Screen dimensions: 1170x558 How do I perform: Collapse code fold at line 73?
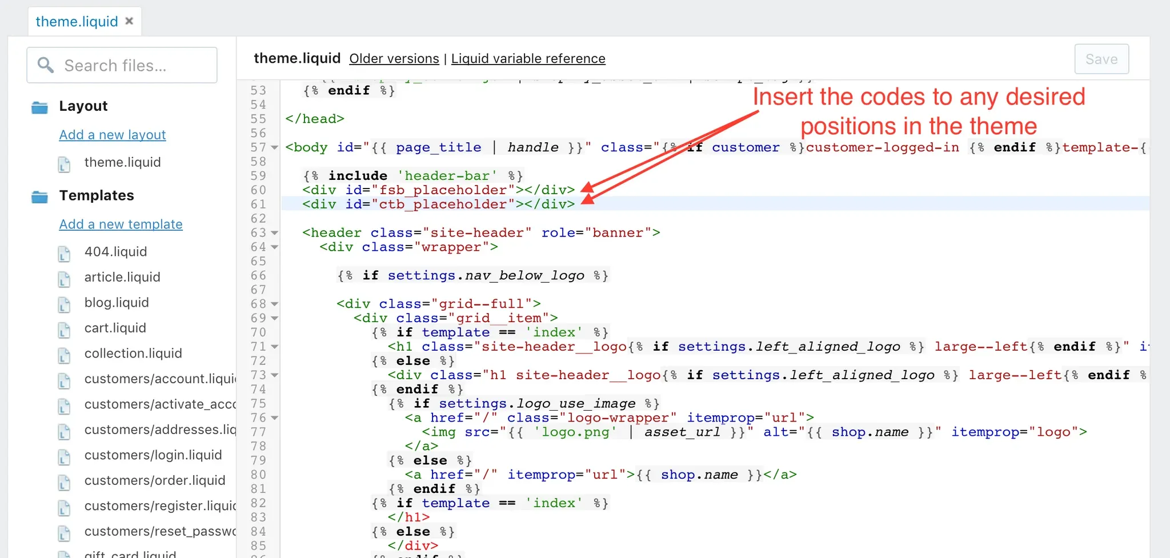(275, 375)
